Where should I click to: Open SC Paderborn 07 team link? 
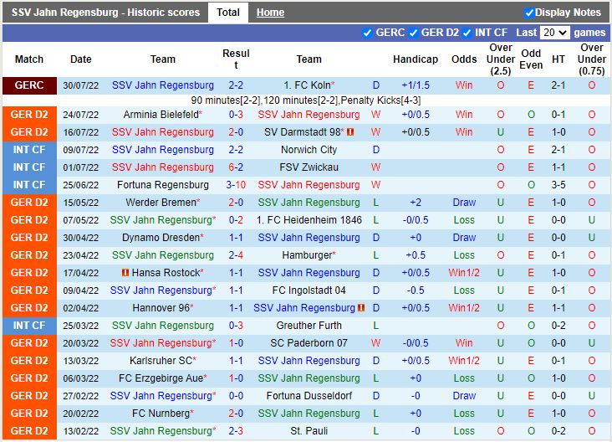(x=309, y=343)
